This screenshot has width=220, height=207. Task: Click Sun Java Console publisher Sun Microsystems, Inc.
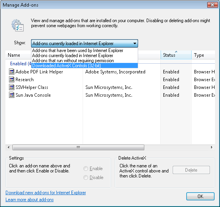click(x=109, y=95)
